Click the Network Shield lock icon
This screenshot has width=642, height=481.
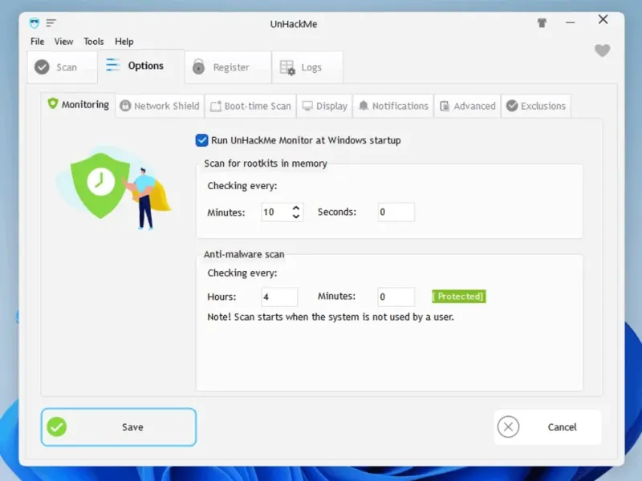125,106
